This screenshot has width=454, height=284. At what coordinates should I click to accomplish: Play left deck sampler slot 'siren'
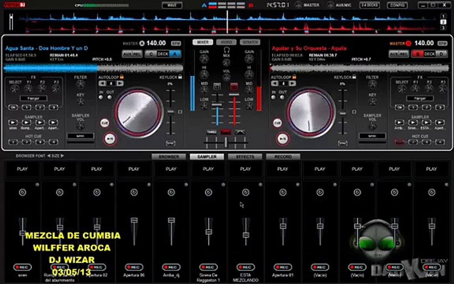(13, 122)
